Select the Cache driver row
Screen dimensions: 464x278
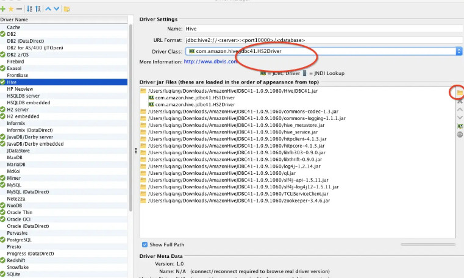click(x=64, y=27)
